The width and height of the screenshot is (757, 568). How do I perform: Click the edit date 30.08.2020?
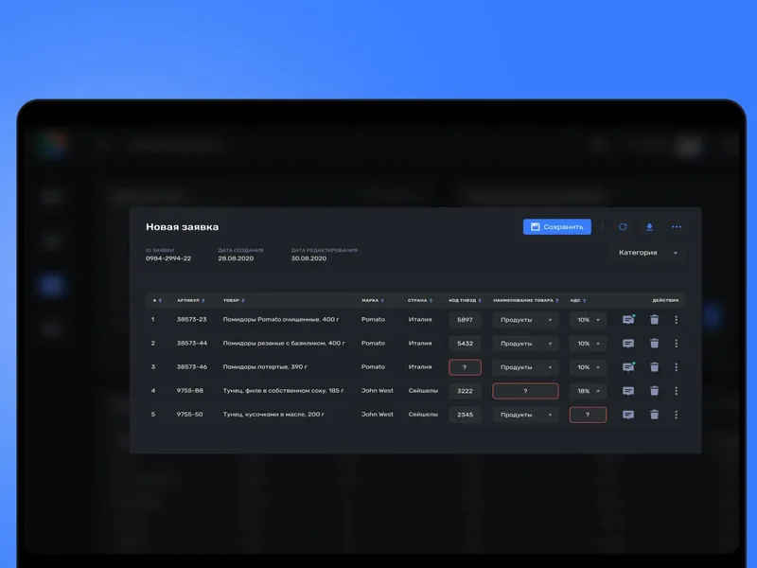pos(308,258)
